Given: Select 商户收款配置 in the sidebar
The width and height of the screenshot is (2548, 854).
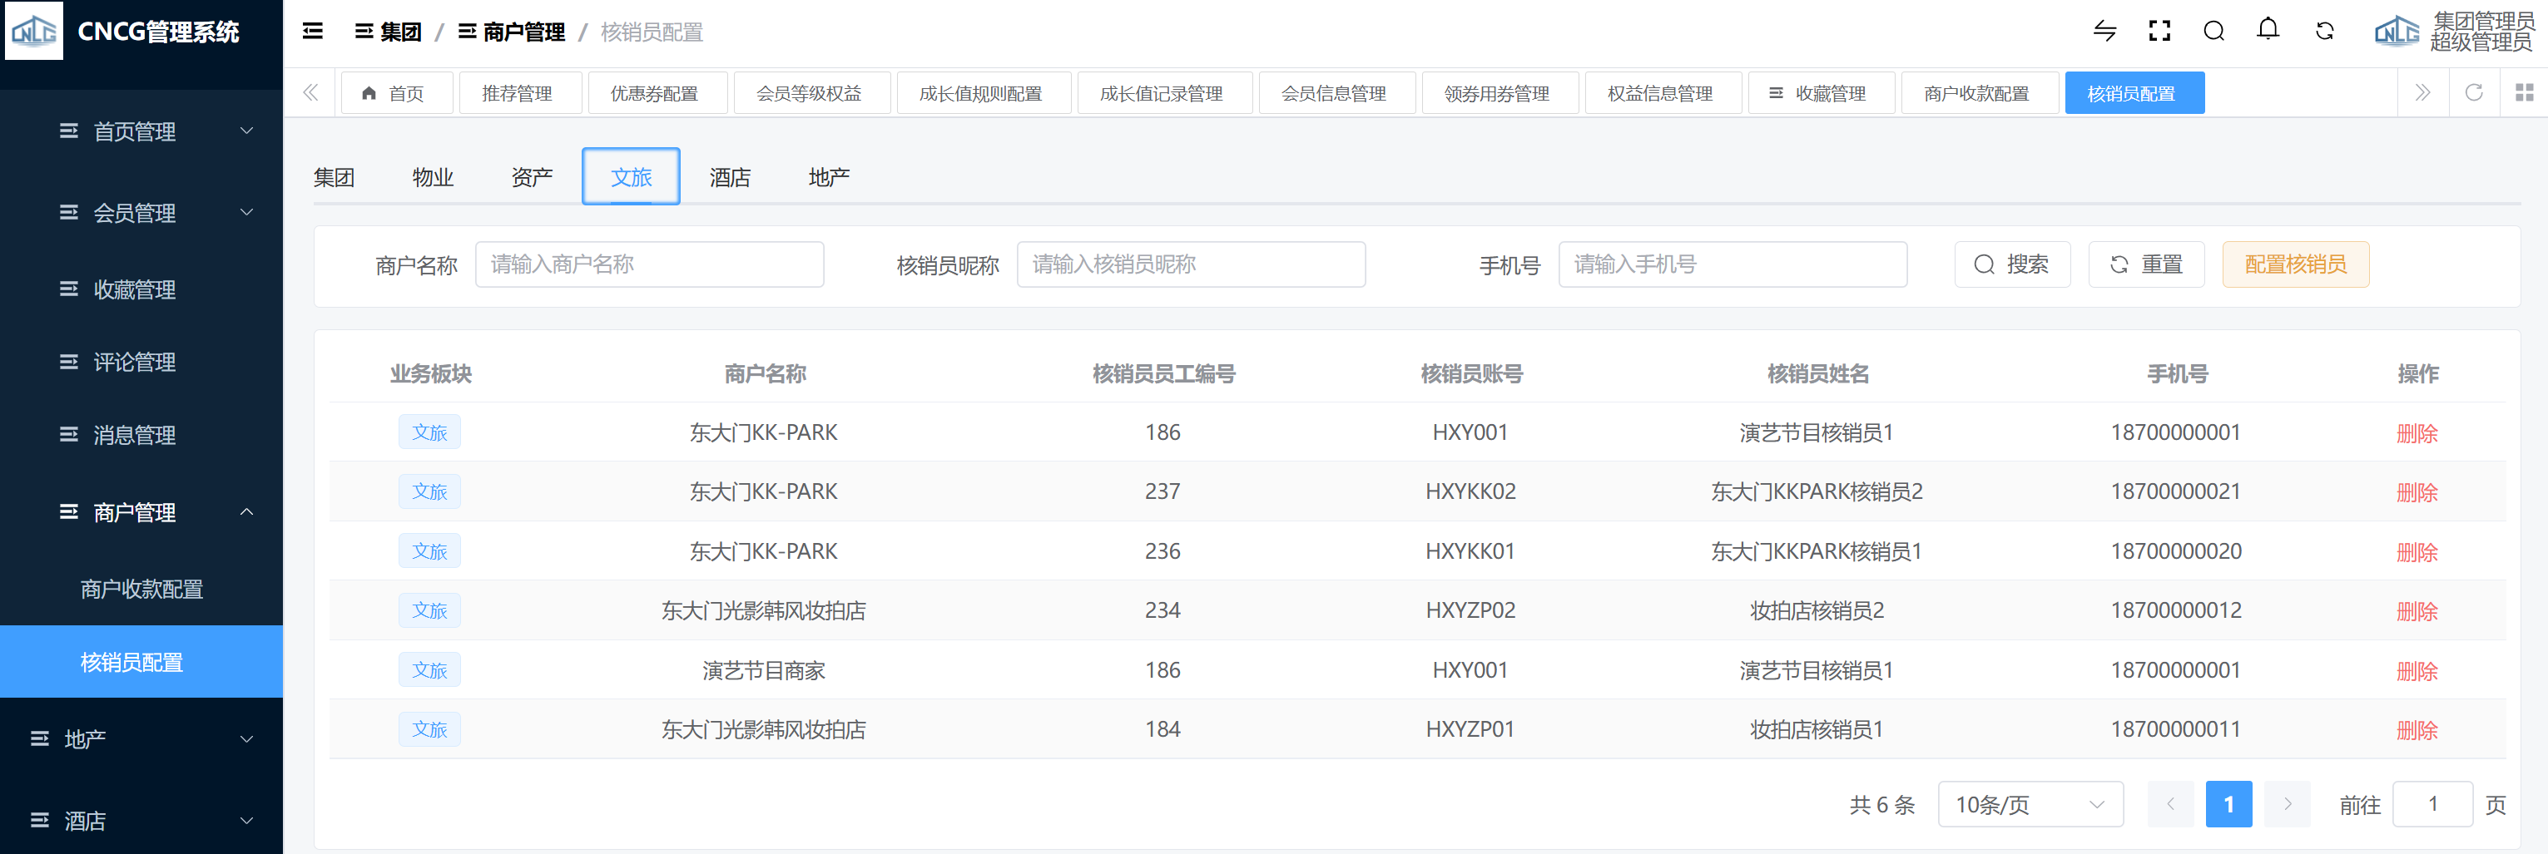Looking at the screenshot, I should 141,589.
